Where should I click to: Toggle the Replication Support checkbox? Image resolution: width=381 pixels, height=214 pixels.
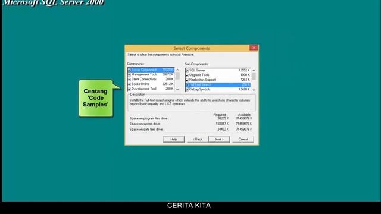(187, 80)
